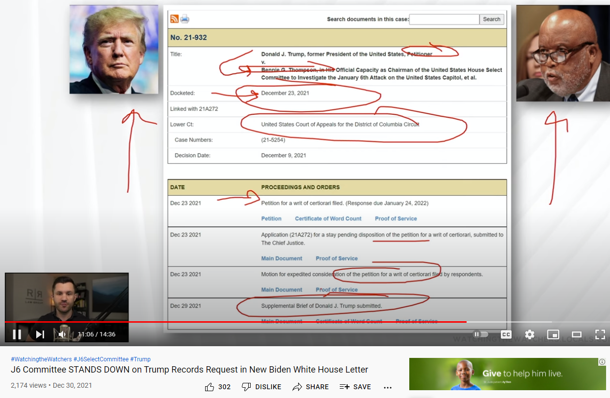This screenshot has height=398, width=610.
Task: Switch to miniplayer mode
Action: point(553,334)
